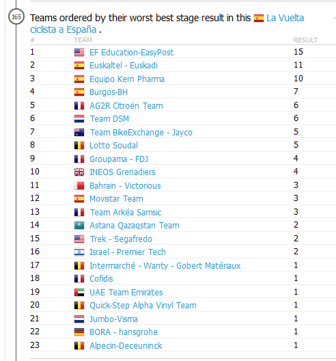336x361 pixels.
Task: Click the Australian flag beside Team BikeExchange - Jayco
Action: (79, 133)
